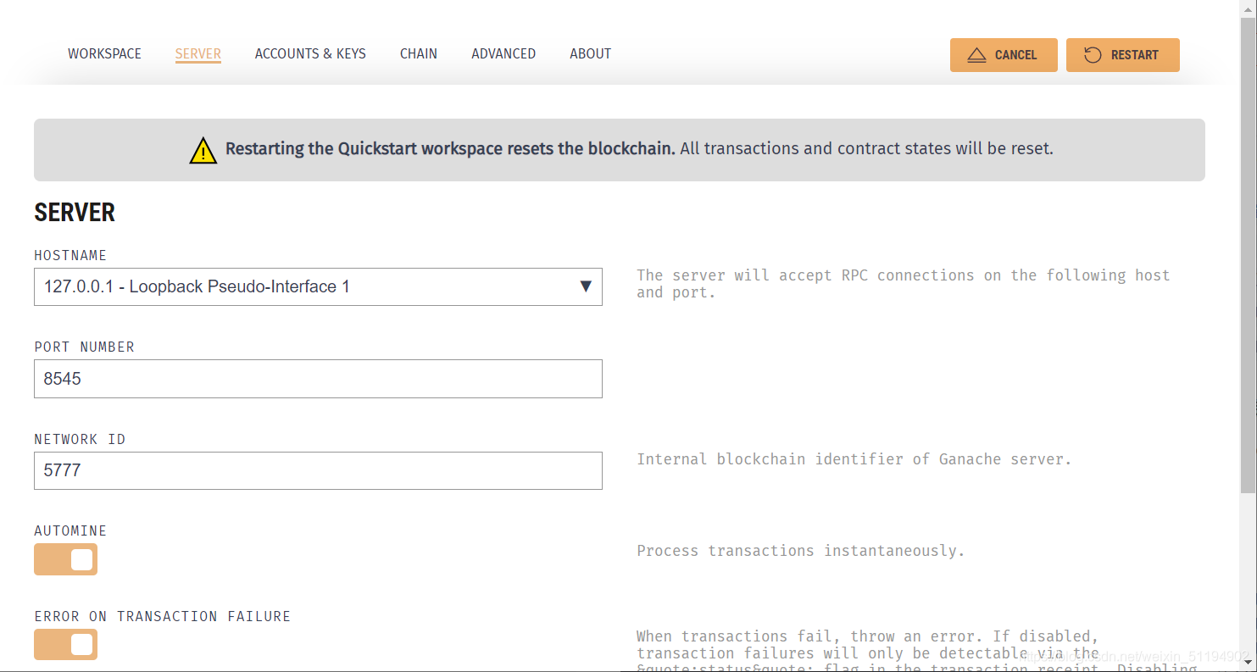
Task: Click the vertical scrollbar thumb
Action: 1248,254
